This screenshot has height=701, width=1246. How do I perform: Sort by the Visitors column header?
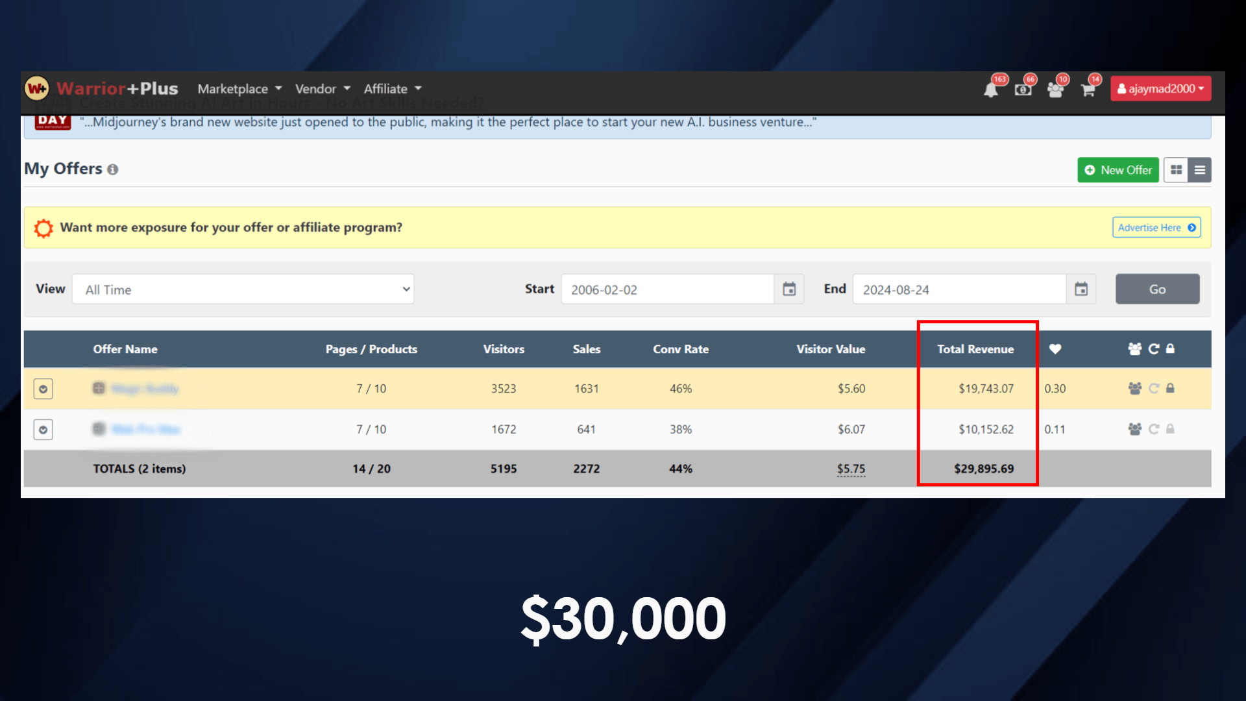click(x=504, y=349)
